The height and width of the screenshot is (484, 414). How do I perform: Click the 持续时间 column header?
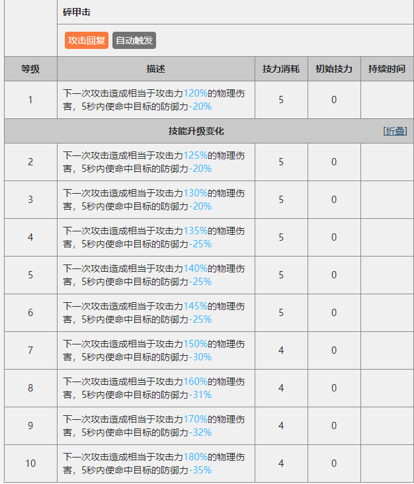point(387,69)
